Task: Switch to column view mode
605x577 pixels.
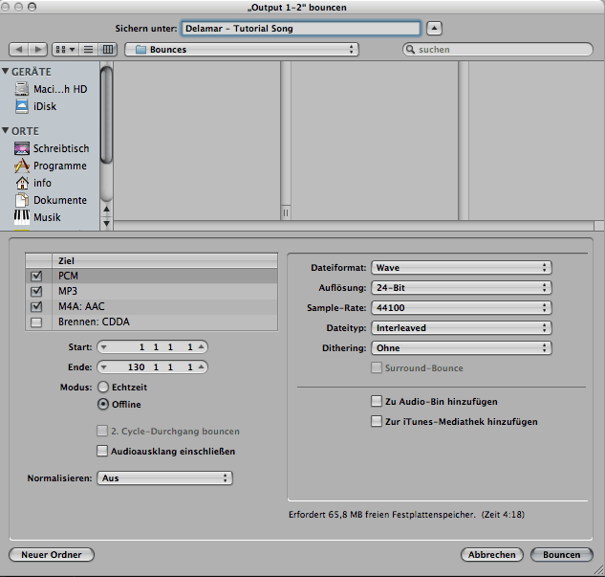Action: tap(107, 50)
